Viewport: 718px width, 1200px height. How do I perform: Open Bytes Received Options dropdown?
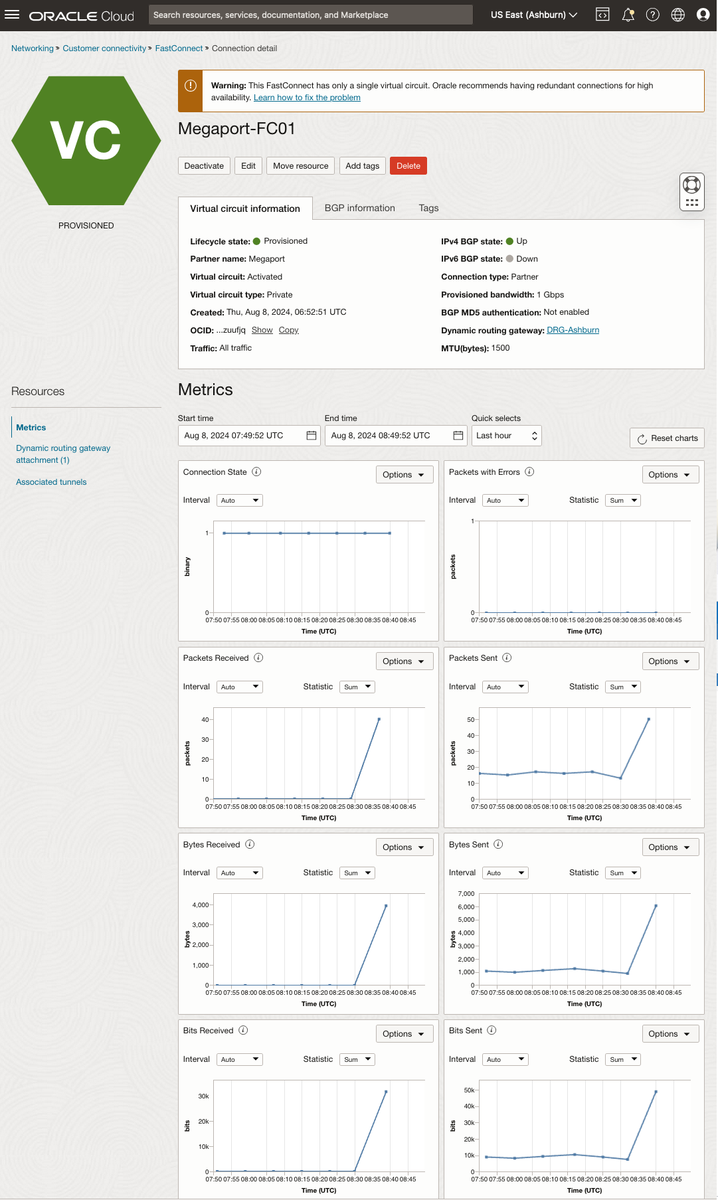[404, 847]
